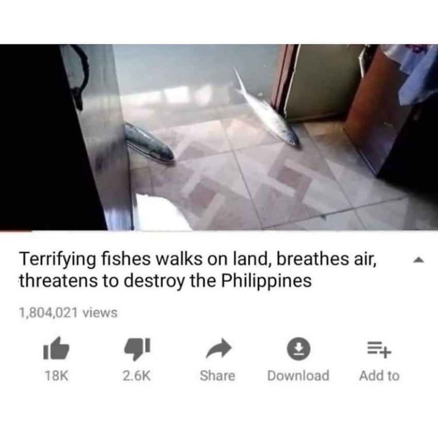Click the 18K likes count
Image resolution: width=438 pixels, height=435 pixels.
[56, 376]
